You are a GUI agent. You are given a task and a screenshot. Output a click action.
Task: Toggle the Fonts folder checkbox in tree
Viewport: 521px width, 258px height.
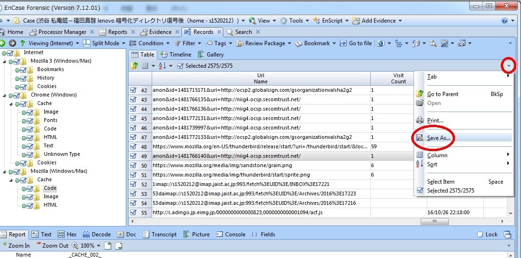click(30, 121)
